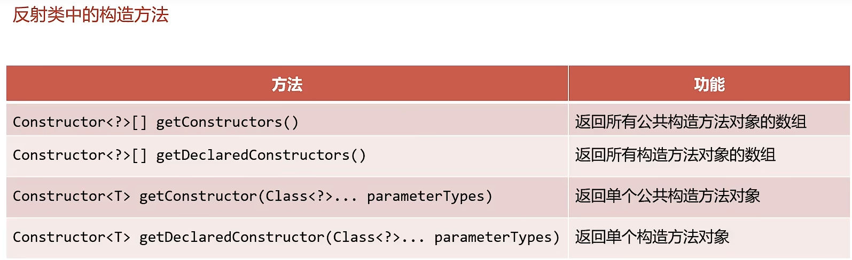Image resolution: width=852 pixels, height=260 pixels.
Task: Click Constructor<?>[] return type in the getDeclaredConstructors row
Action: tap(79, 156)
